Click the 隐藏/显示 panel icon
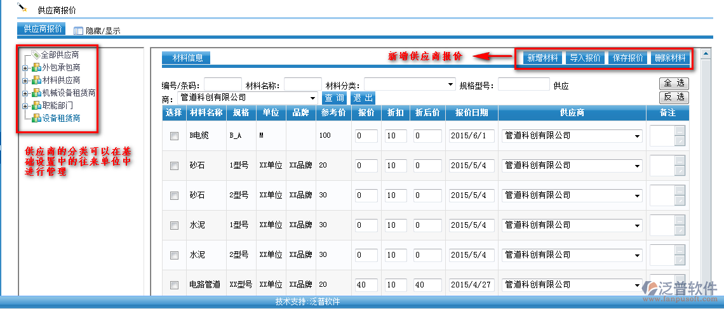Image resolution: width=724 pixels, height=309 pixels. [x=78, y=30]
